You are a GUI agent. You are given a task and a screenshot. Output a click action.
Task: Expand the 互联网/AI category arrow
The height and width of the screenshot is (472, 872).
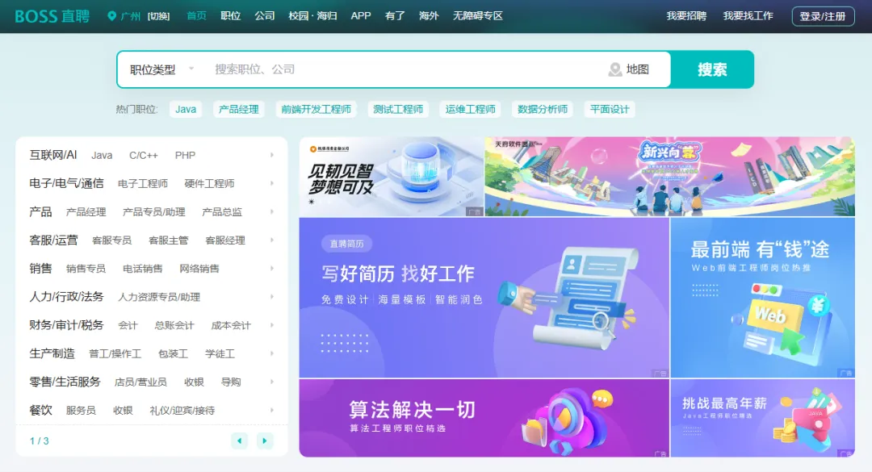tap(272, 155)
